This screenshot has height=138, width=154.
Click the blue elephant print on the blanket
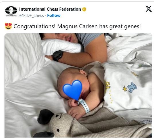point(132,88)
